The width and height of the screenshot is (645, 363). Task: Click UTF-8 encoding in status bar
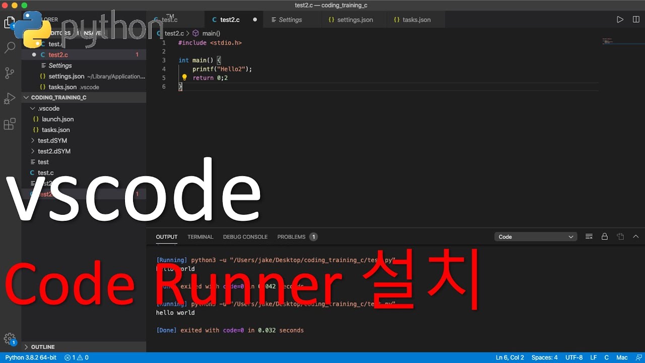pyautogui.click(x=574, y=357)
